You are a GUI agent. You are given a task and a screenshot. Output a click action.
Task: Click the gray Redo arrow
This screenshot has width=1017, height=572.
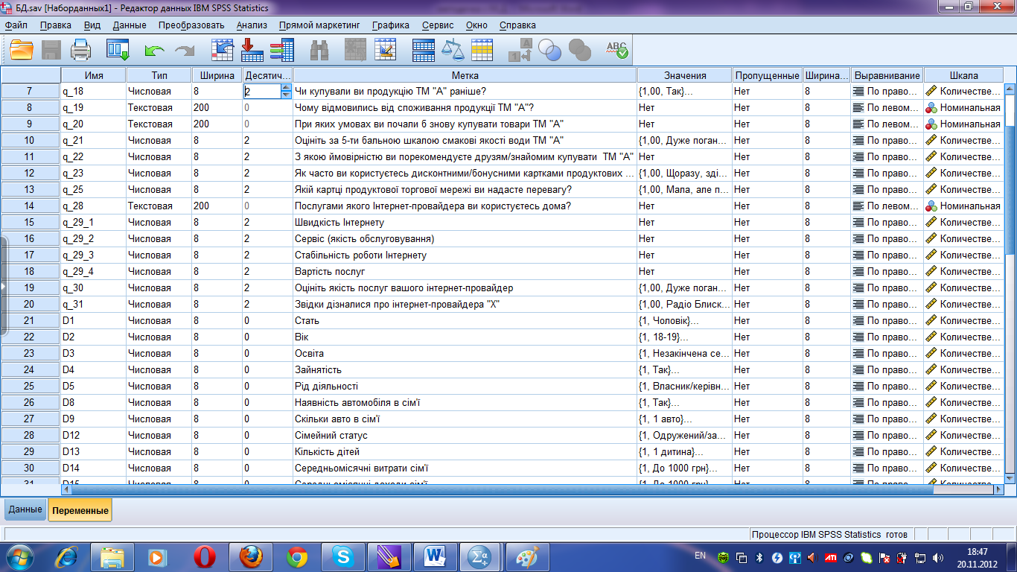(x=184, y=51)
